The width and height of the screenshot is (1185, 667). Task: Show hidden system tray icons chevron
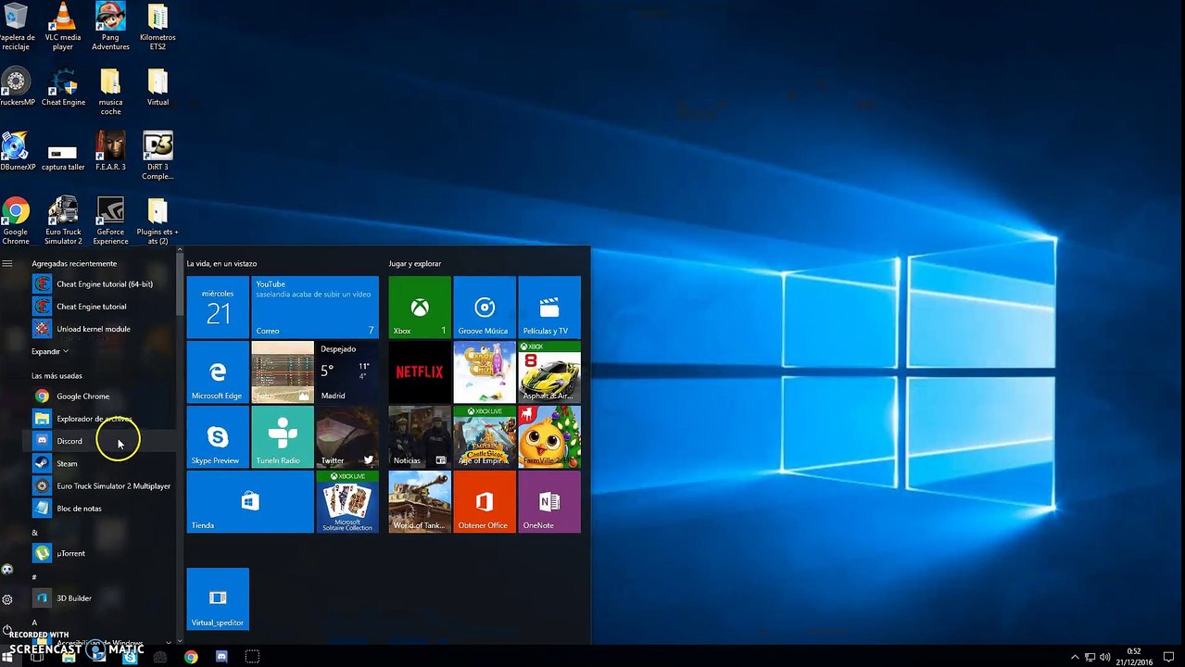click(1075, 657)
